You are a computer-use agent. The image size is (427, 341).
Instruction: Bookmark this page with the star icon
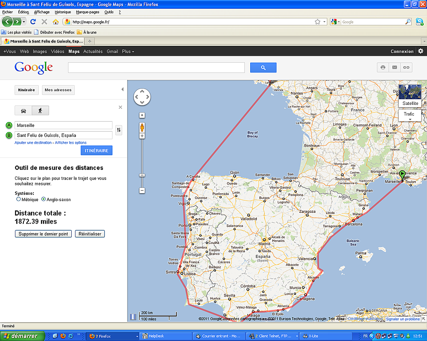(317, 22)
